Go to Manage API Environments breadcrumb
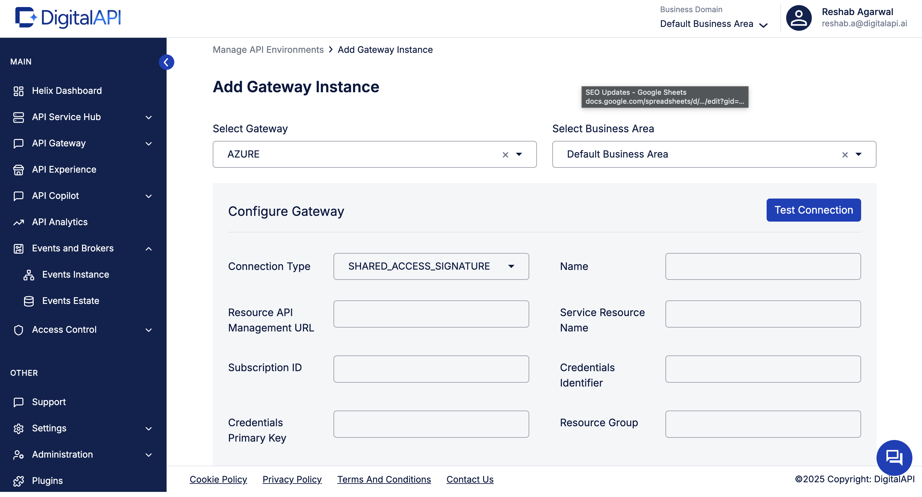The width and height of the screenshot is (922, 497). click(x=268, y=50)
